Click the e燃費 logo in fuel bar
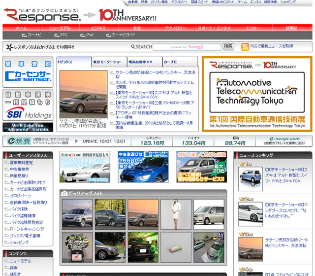Image resolution: width=315 pixels, height=276 pixels. click(19, 141)
